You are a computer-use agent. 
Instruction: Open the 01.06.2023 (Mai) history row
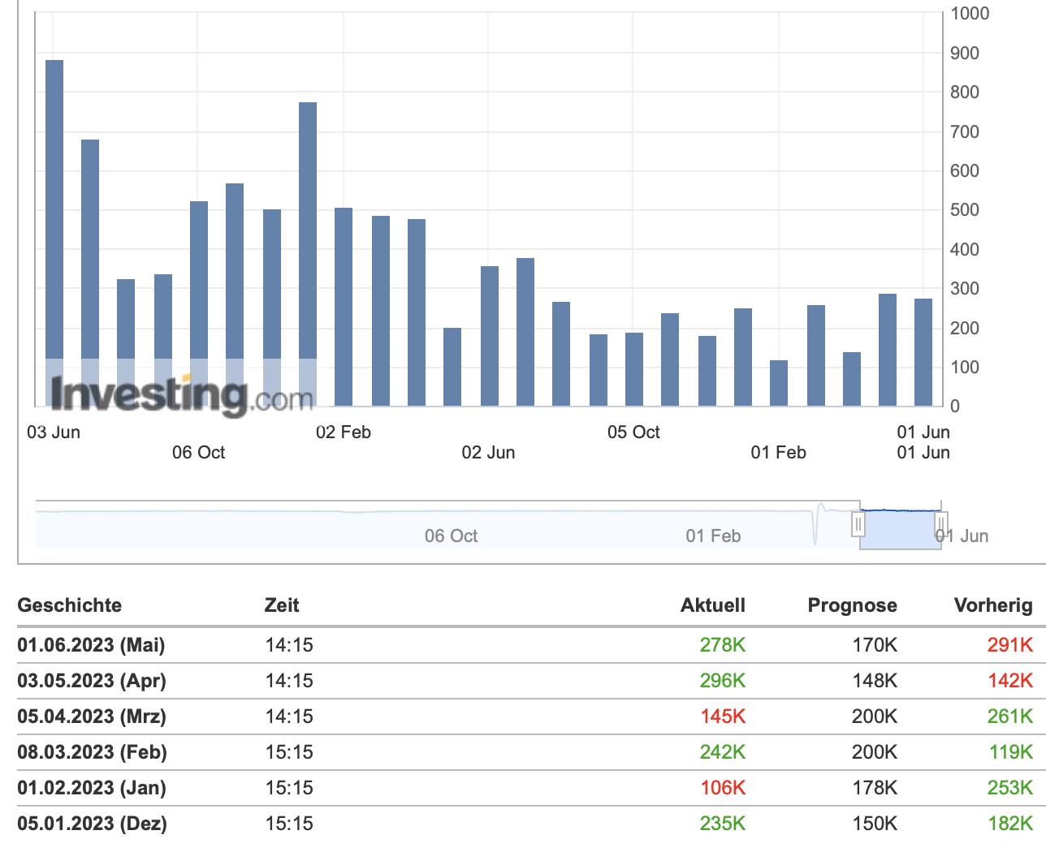[x=525, y=645]
